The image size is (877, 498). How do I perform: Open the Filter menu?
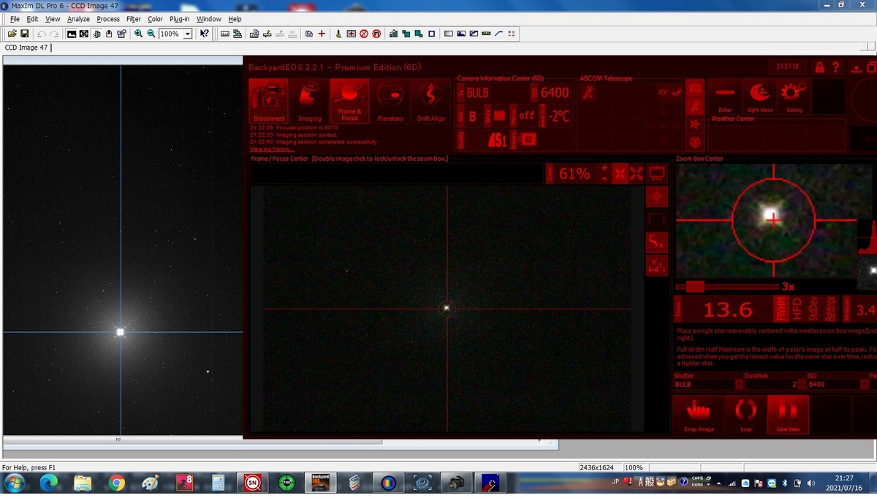click(134, 19)
